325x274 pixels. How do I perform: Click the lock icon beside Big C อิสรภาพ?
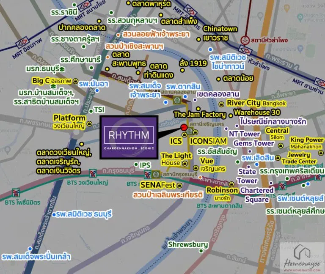75,81
